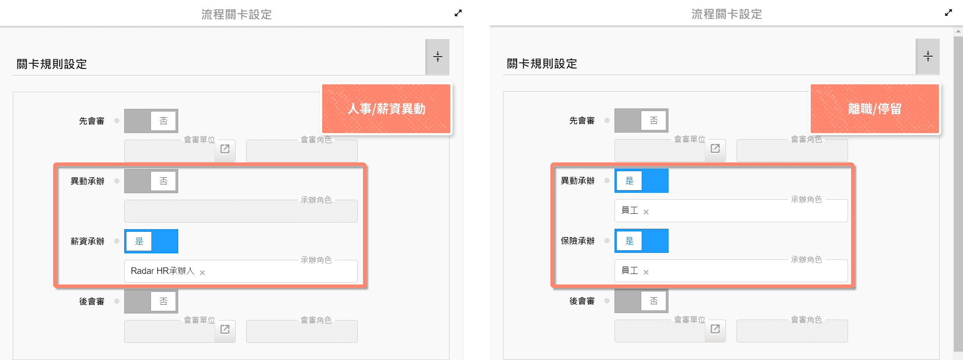Screen dimensions: 963x360
Task: Remove 員工 tag from right 異動承辦 role
Action: point(646,212)
